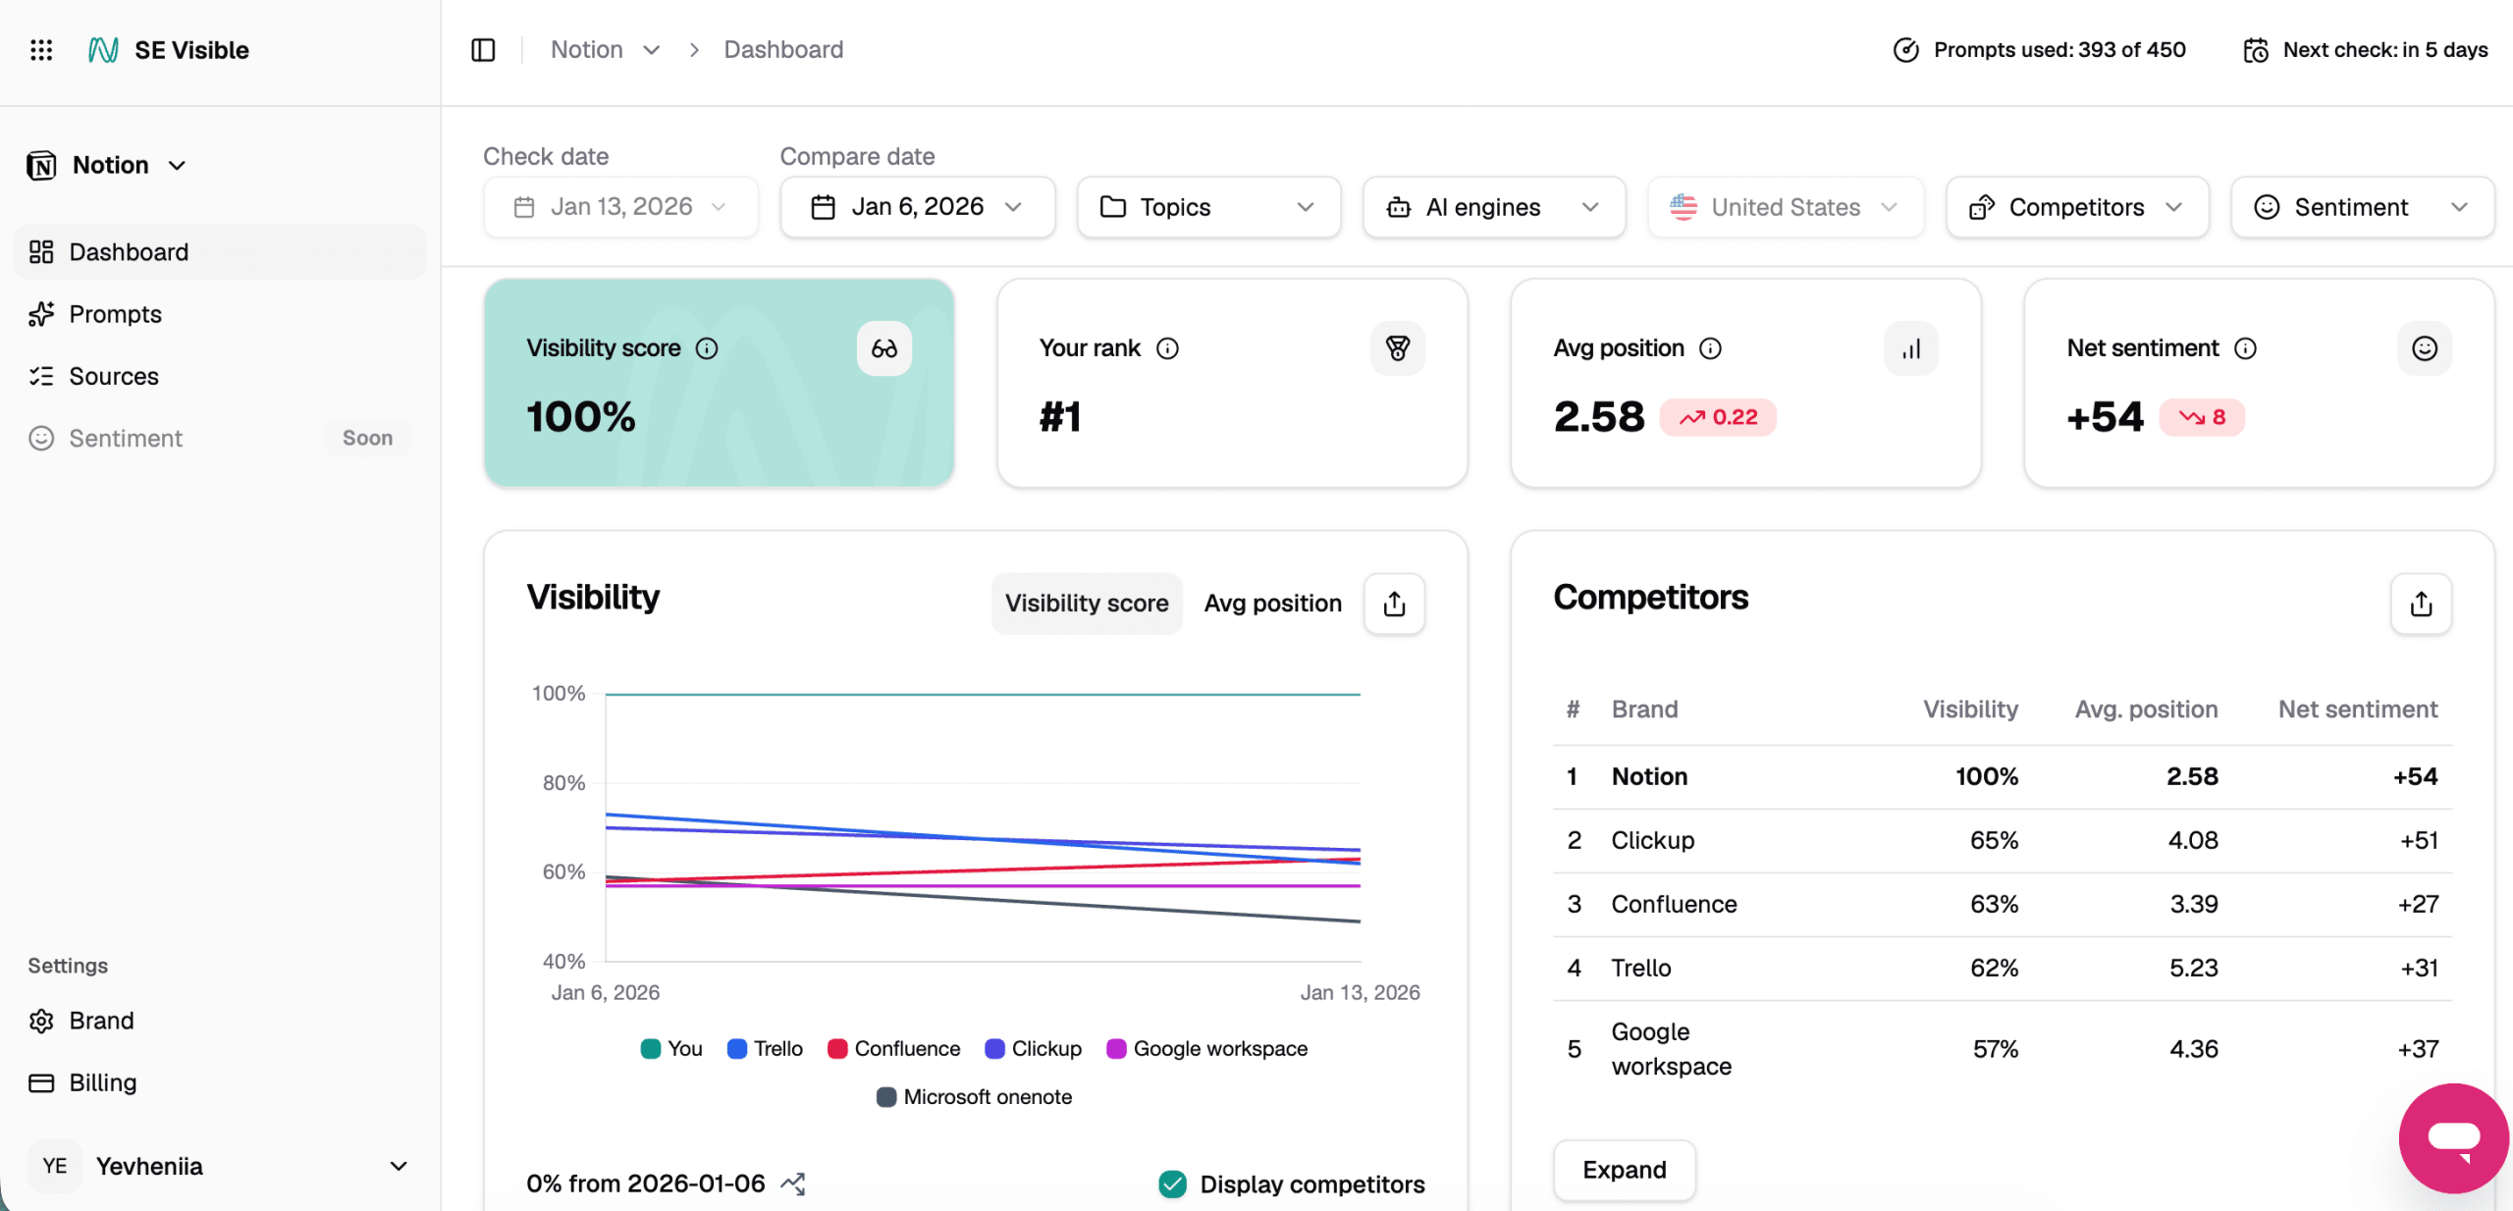Click the medal icon on Your rank card

[1398, 348]
